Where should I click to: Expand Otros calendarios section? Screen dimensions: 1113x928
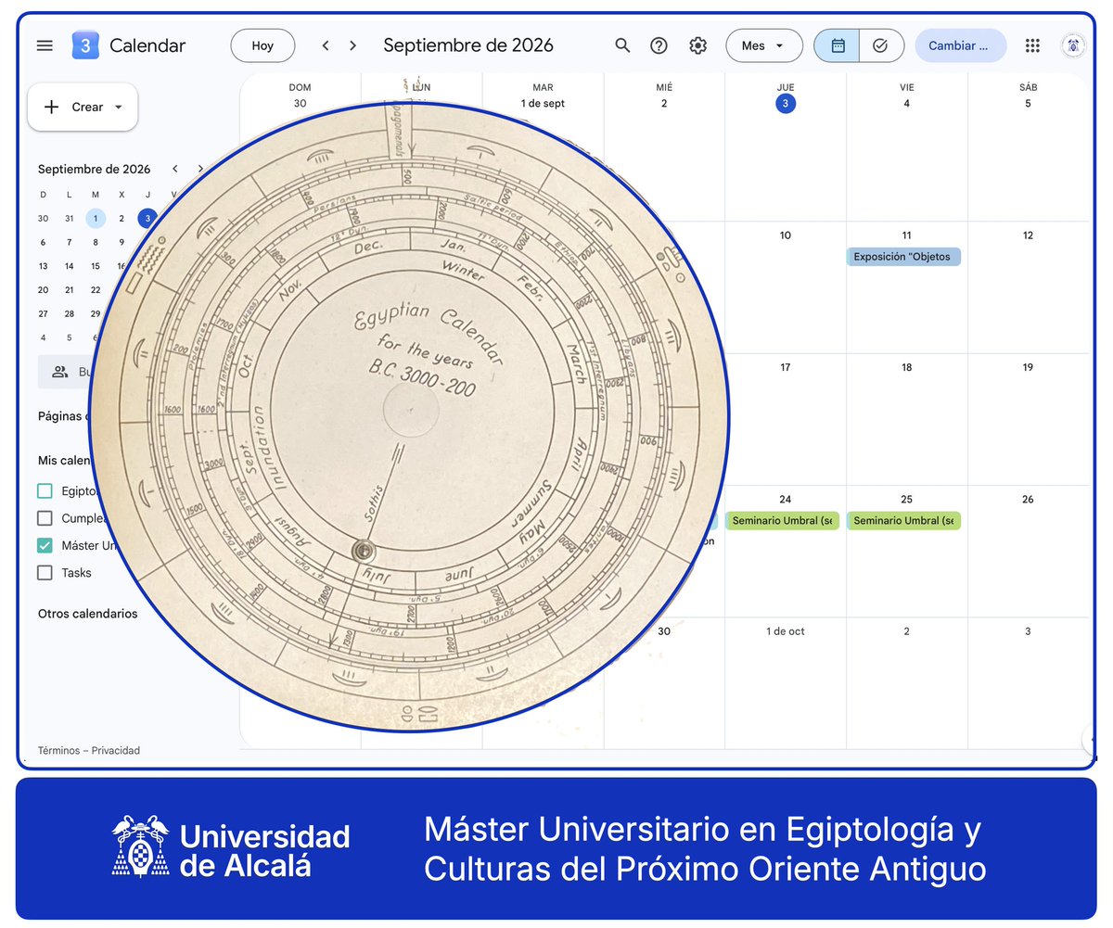click(x=88, y=614)
